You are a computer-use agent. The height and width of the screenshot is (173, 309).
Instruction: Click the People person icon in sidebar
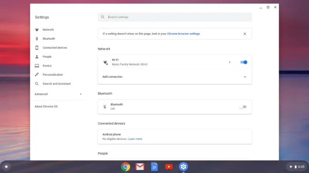click(37, 56)
